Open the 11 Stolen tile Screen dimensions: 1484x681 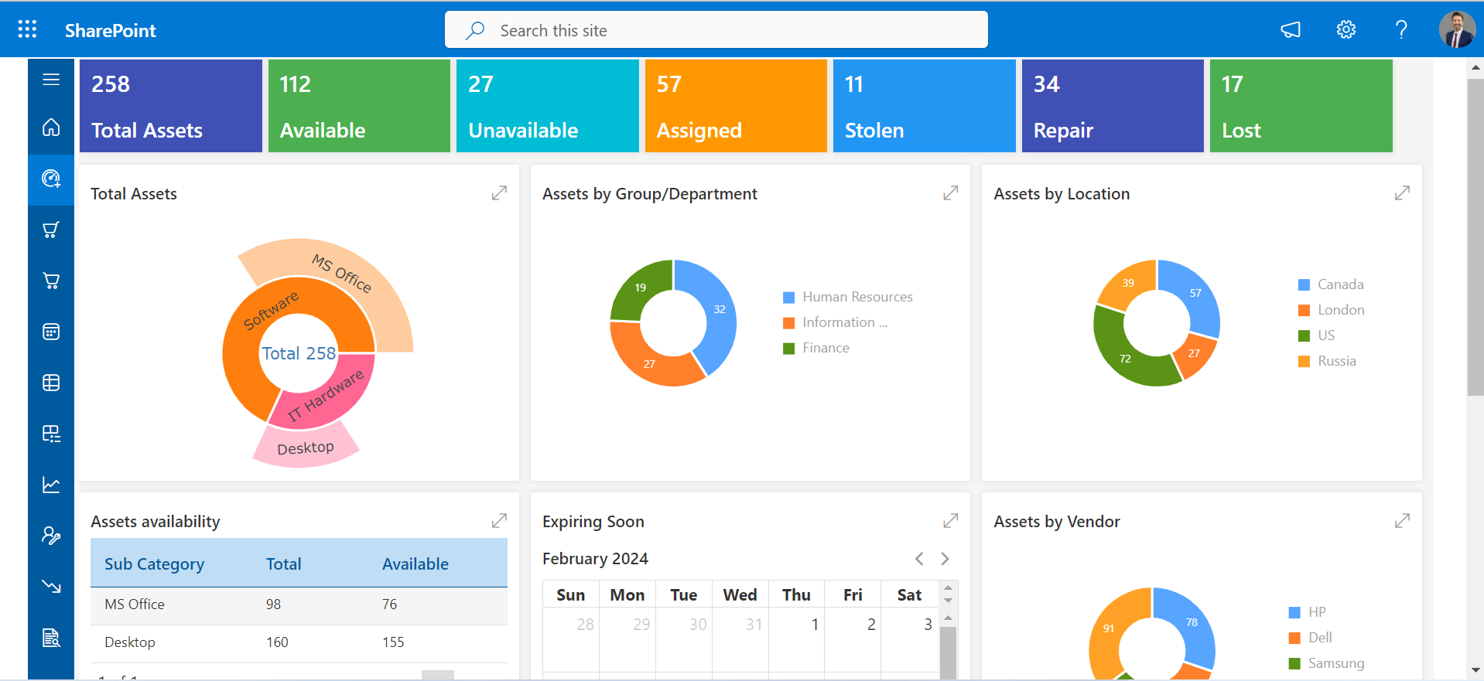[x=925, y=106]
